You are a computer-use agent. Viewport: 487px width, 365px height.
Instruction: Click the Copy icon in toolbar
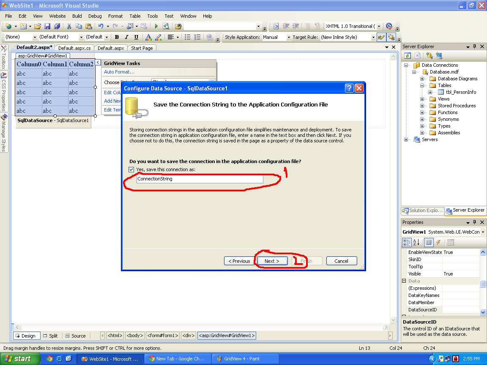click(79, 26)
